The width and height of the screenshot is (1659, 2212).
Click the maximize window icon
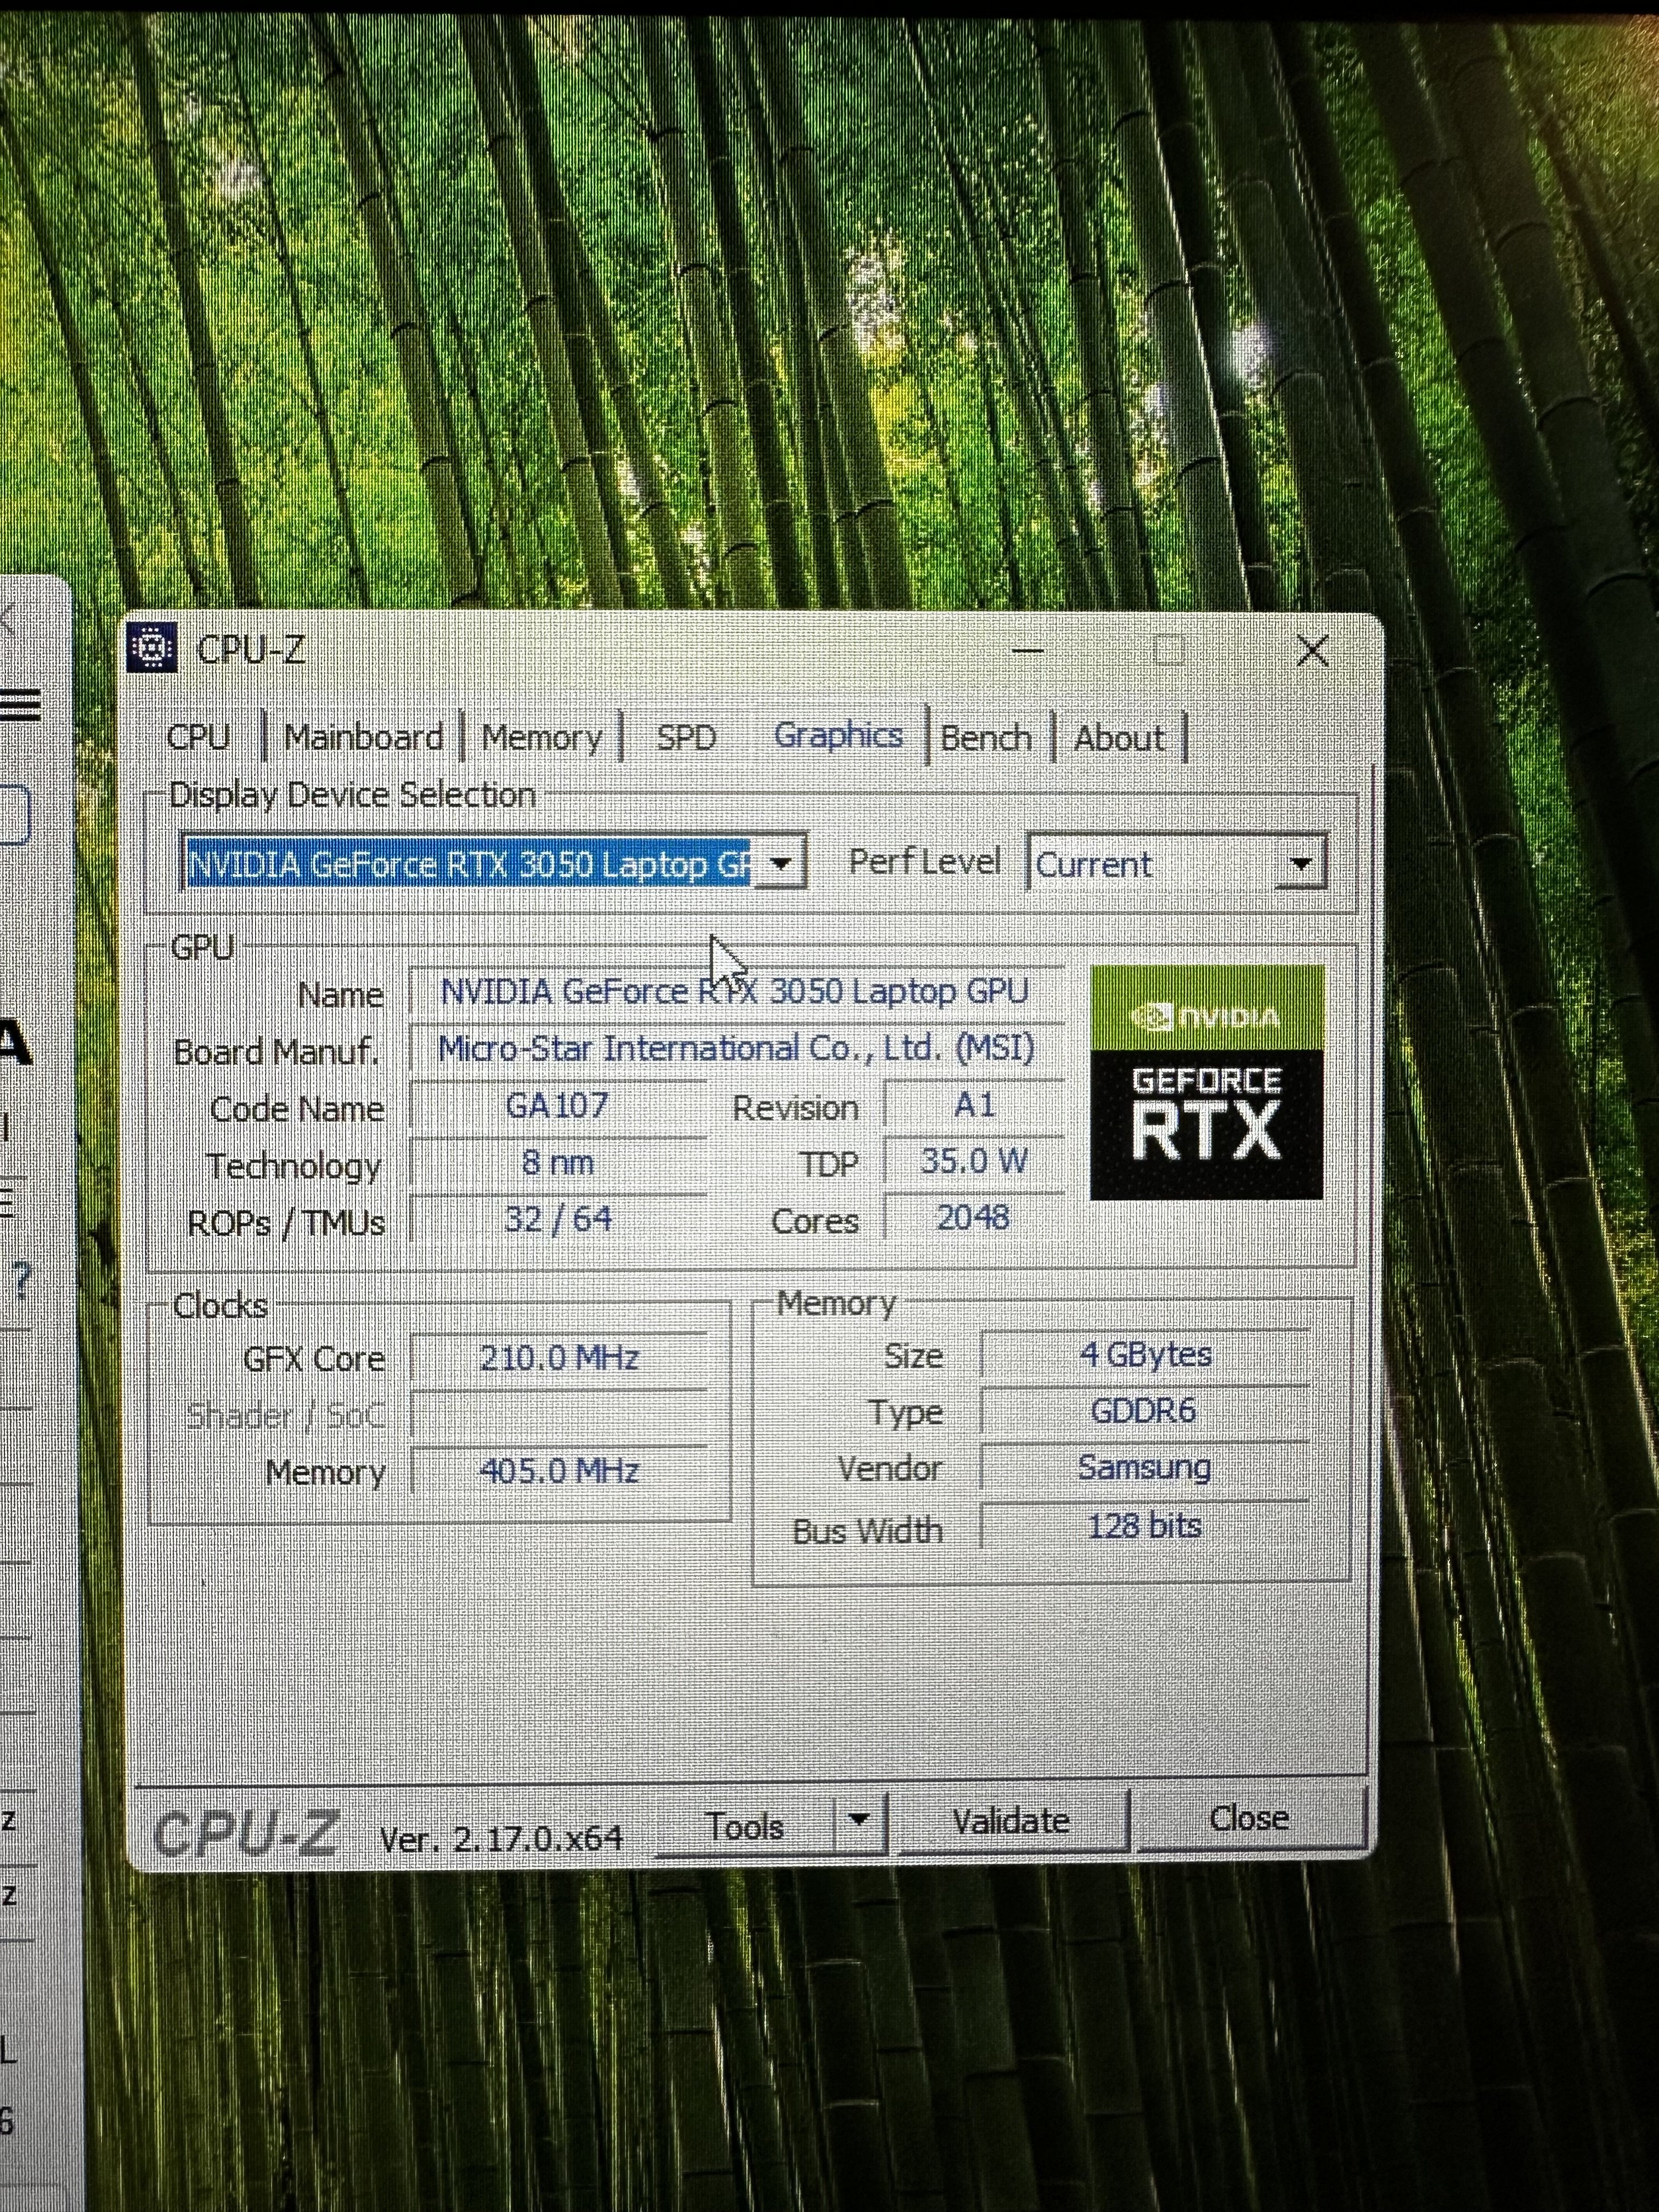(x=1169, y=651)
